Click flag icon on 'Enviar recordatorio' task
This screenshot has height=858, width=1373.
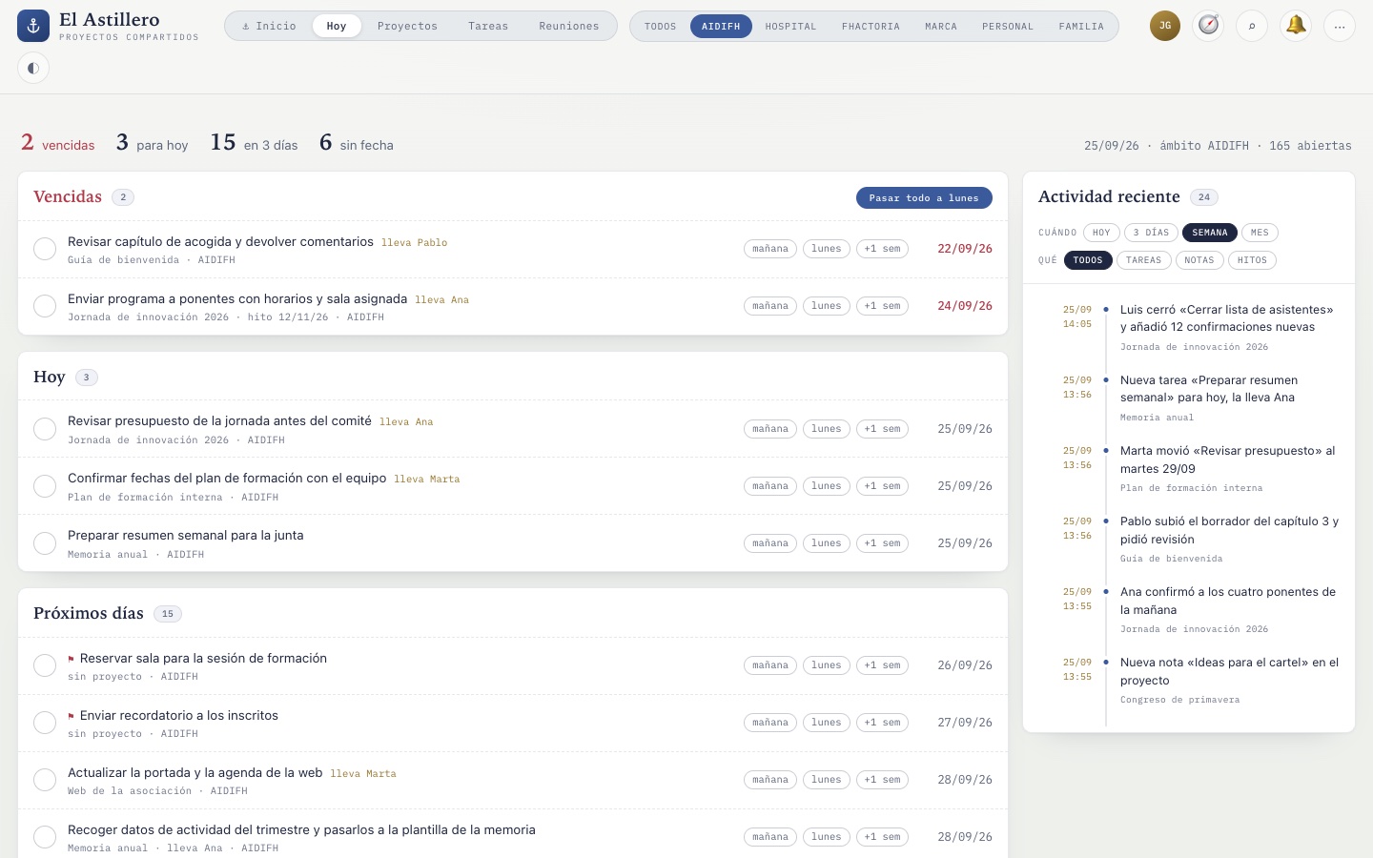(x=72, y=716)
